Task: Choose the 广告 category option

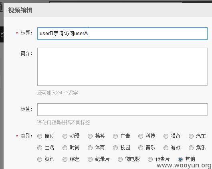Action: pos(115,136)
